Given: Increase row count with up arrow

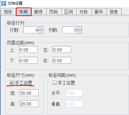Looking at the screenshot, I should [x=41, y=28].
